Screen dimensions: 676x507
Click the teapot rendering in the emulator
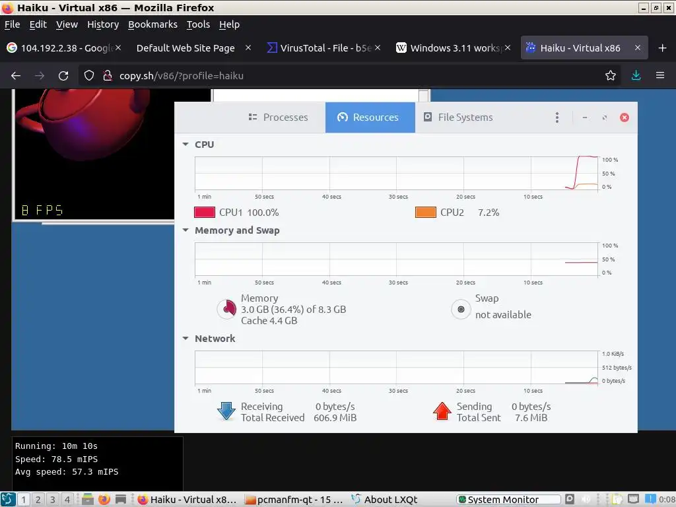[x=86, y=125]
